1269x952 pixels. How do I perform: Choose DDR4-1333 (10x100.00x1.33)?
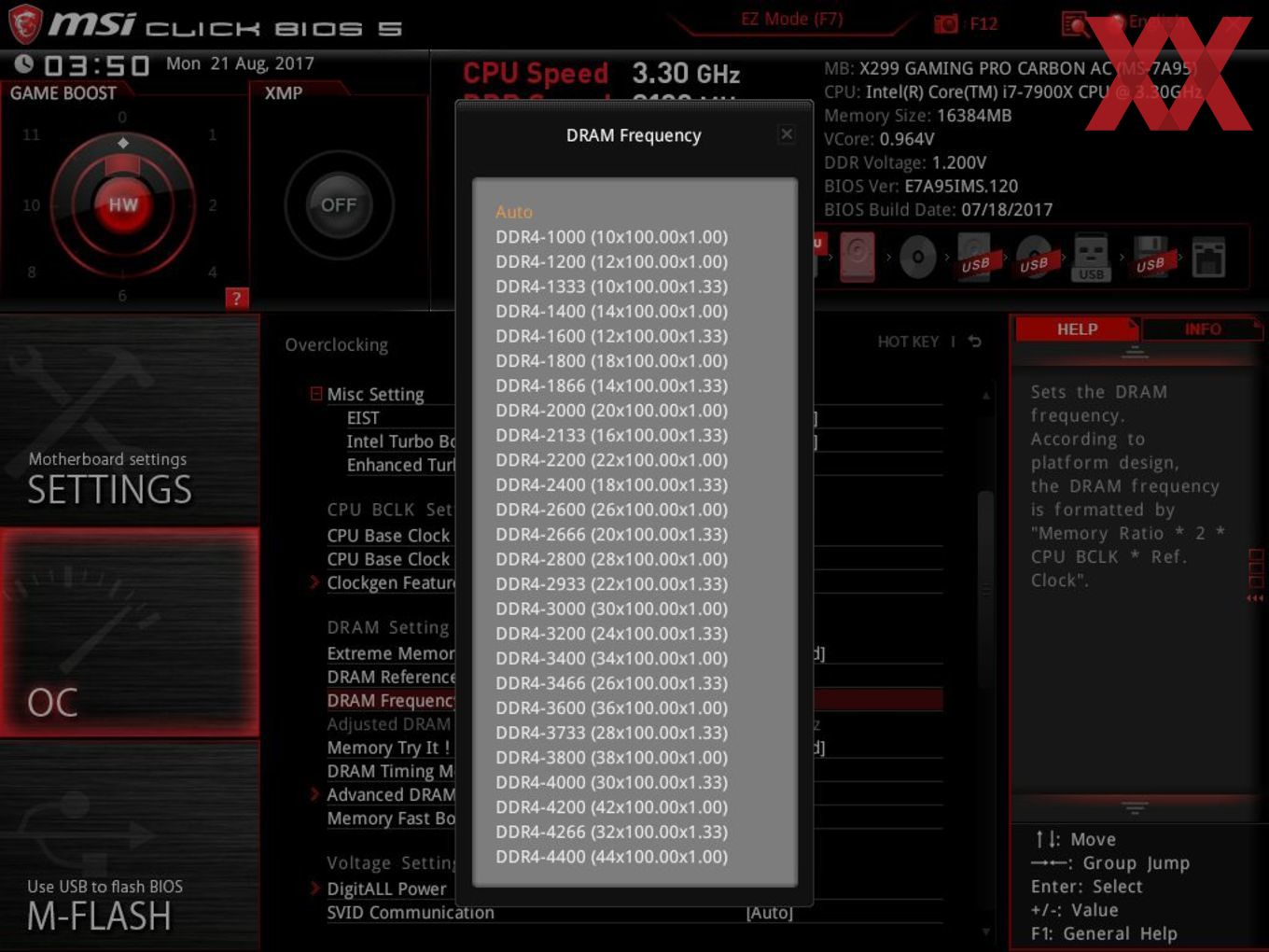click(611, 287)
